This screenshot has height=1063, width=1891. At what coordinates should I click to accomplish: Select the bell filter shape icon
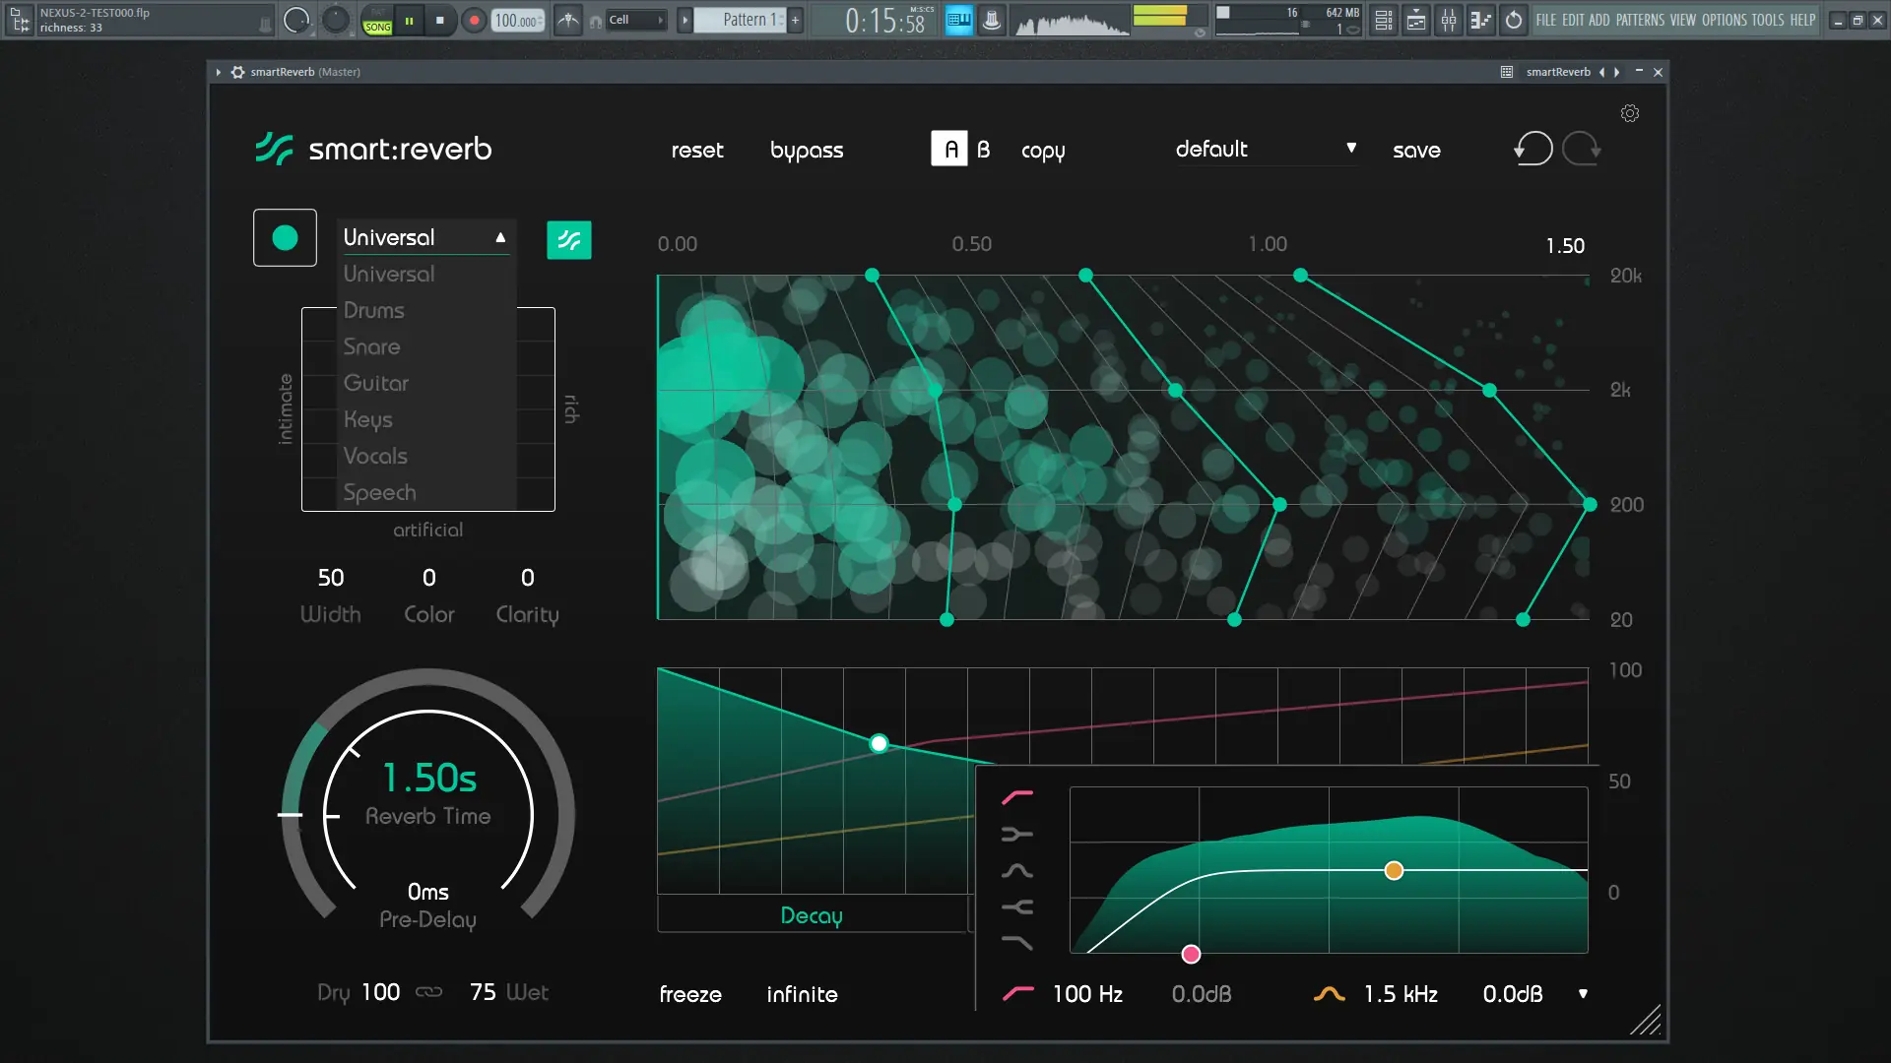point(1017,871)
